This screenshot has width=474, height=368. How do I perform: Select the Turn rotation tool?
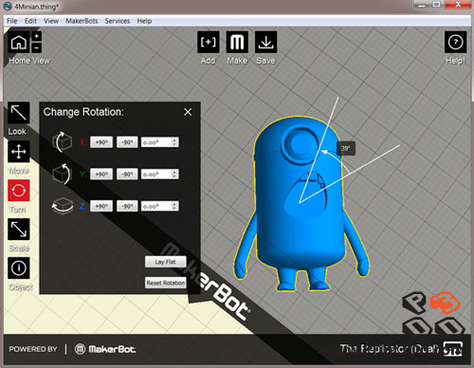[x=19, y=191]
